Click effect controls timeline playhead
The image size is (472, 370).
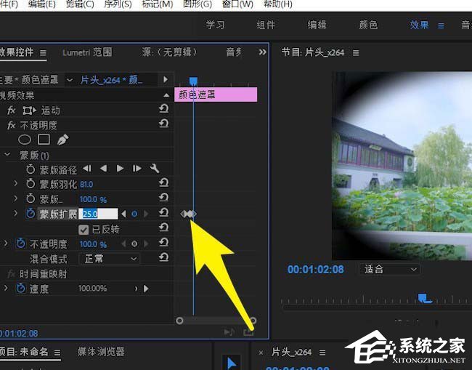[x=193, y=81]
